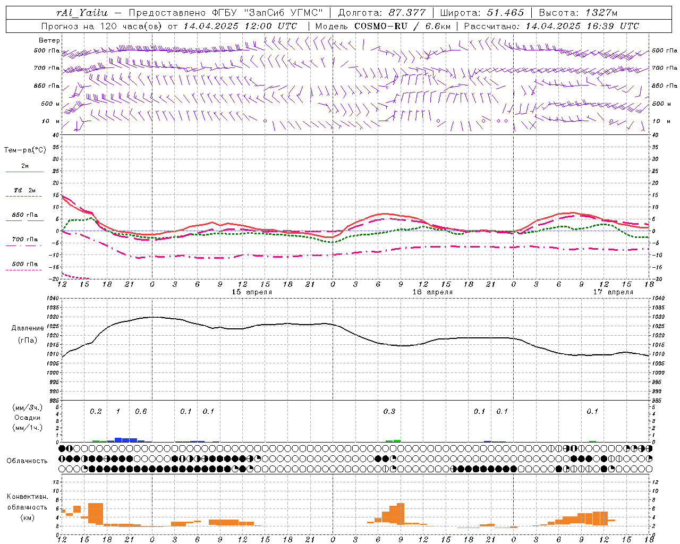Click the tallest blue precipitation bar
The height and width of the screenshot is (544, 680).
118,440
